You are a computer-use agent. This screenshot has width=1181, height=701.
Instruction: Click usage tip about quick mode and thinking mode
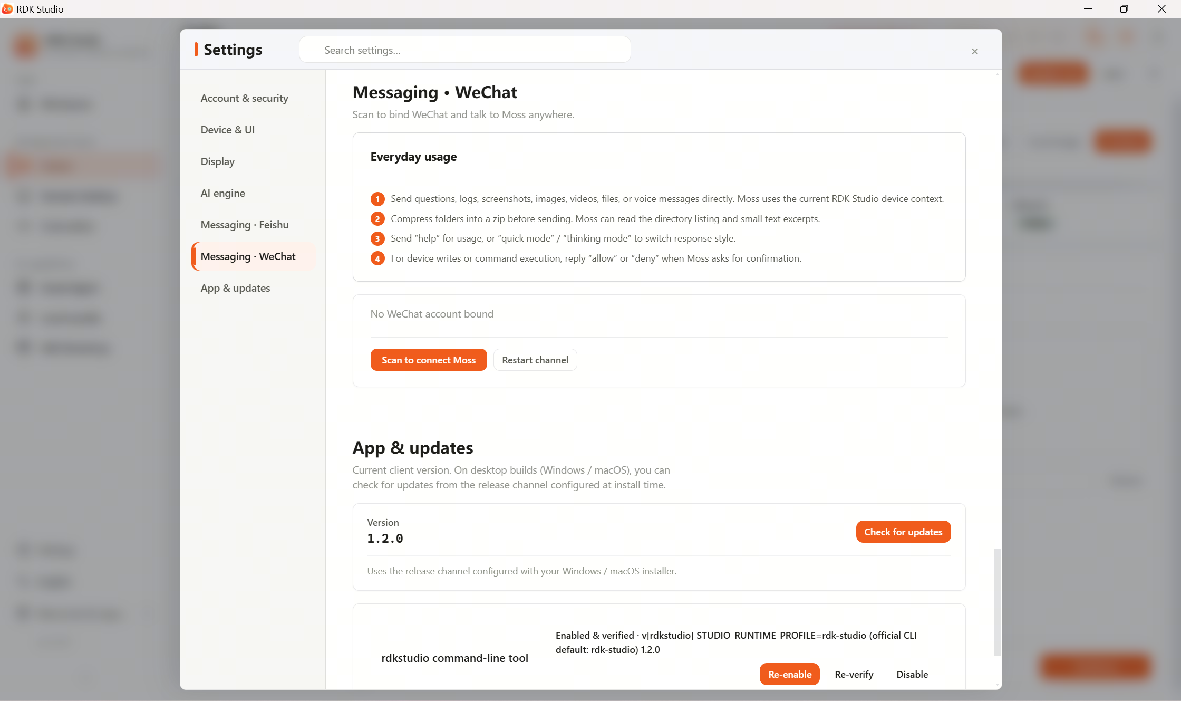tap(563, 238)
